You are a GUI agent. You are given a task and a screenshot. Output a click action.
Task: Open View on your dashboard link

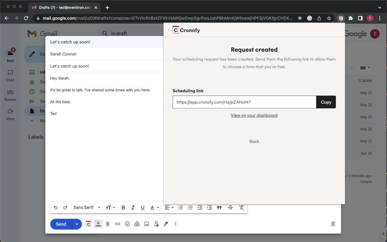point(254,115)
